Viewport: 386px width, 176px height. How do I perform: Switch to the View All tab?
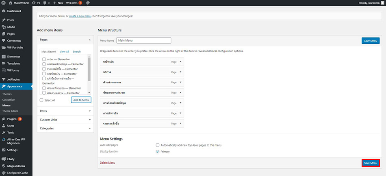pyautogui.click(x=64, y=52)
